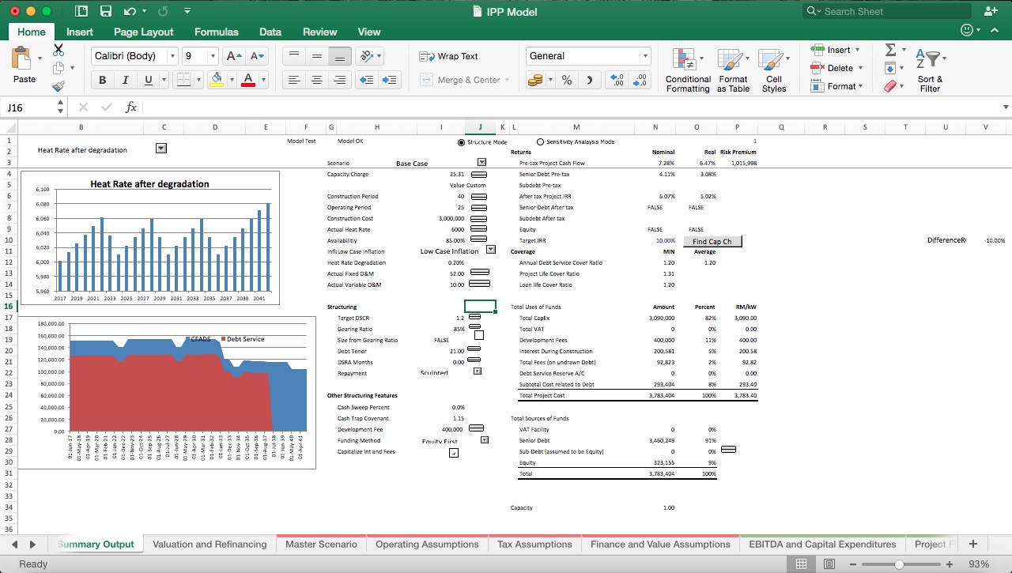Expand the Heat Rate after degradation dropdown
The height and width of the screenshot is (573, 1012).
161,149
